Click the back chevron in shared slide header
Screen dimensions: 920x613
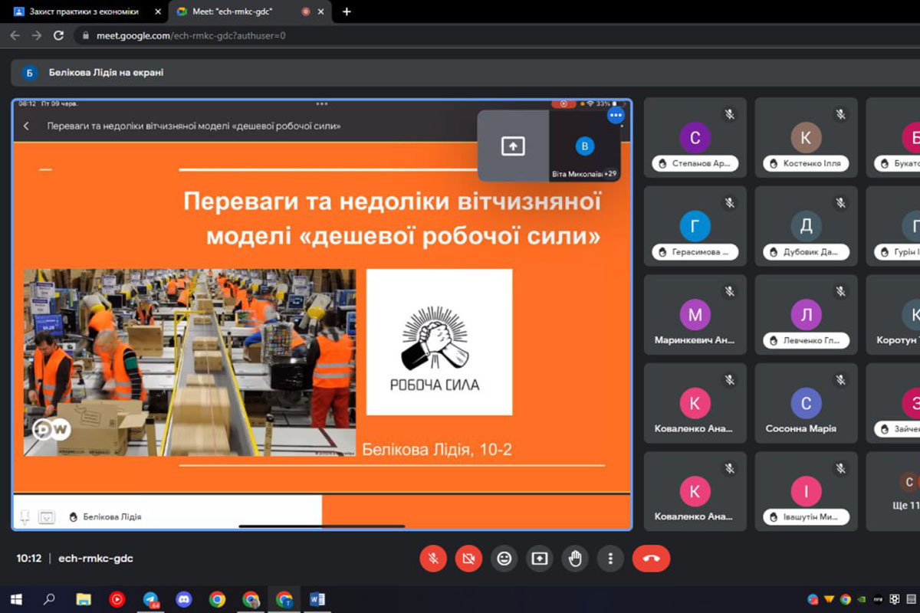(27, 126)
